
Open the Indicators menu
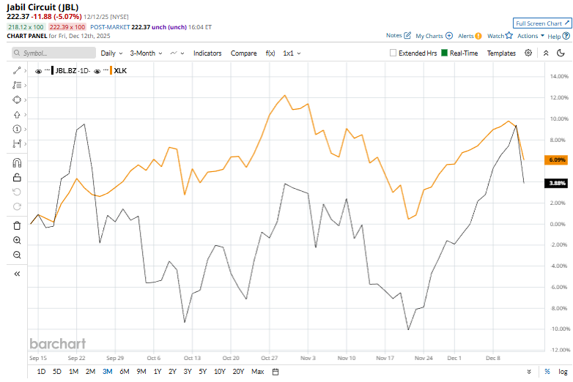(207, 53)
